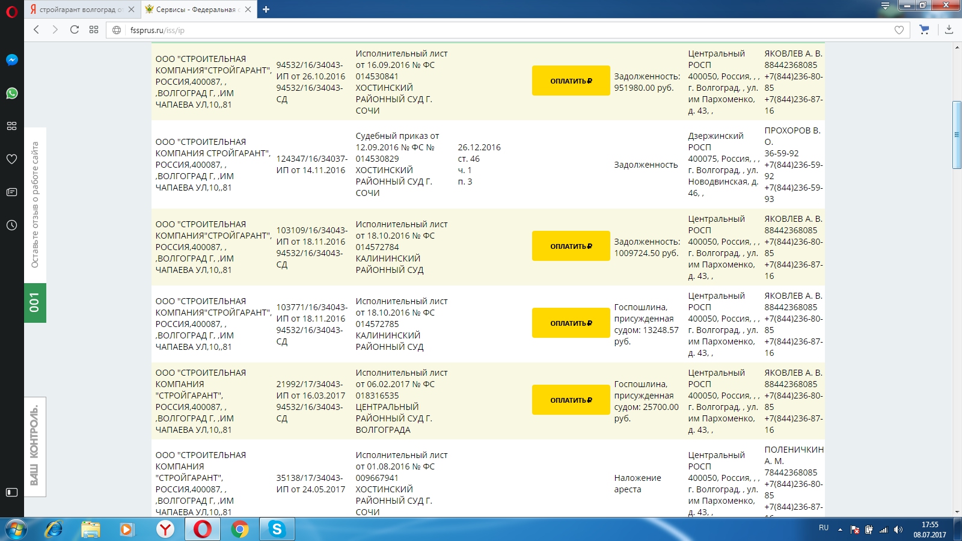The width and height of the screenshot is (962, 541).
Task: Open the Opera main menu
Action: tap(12, 11)
